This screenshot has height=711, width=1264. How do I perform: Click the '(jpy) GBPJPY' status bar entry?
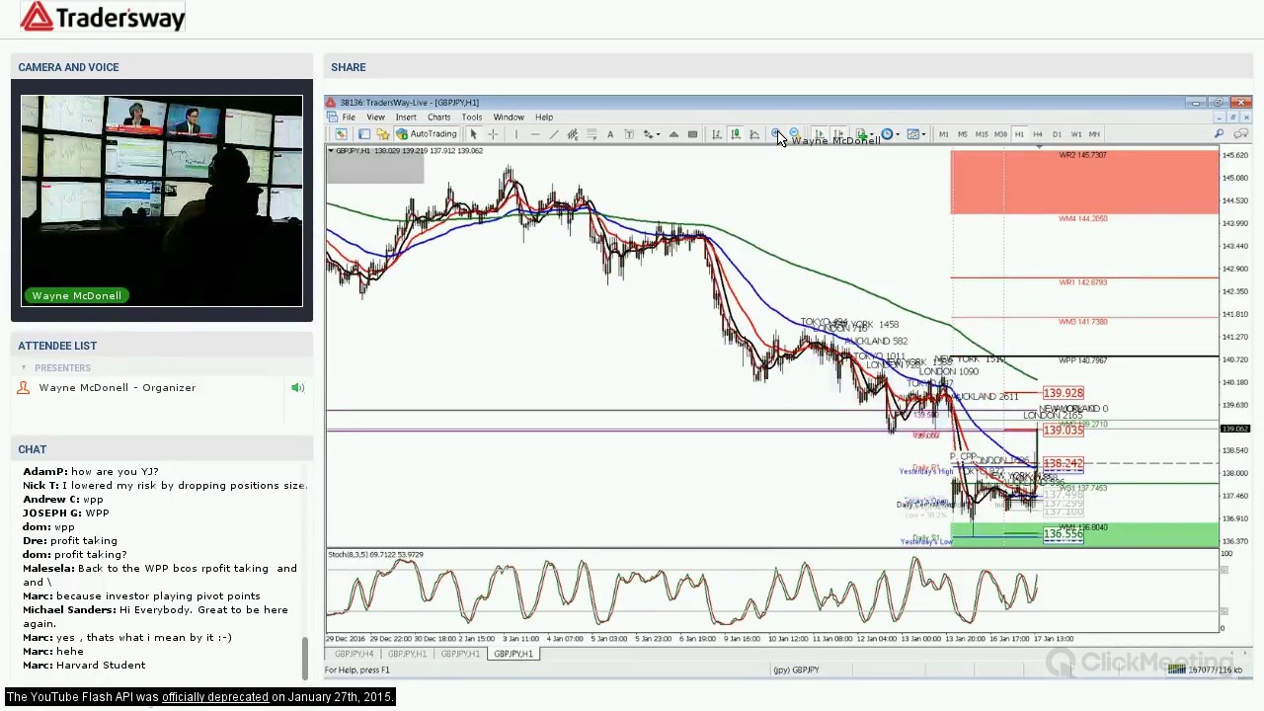pyautogui.click(x=796, y=671)
